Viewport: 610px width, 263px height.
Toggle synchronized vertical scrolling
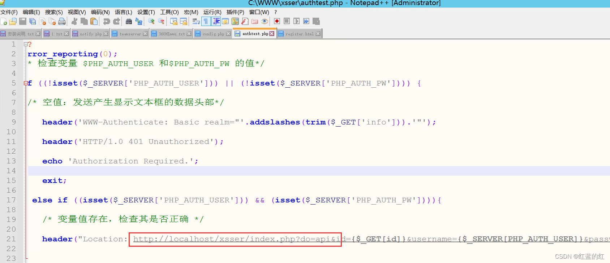tap(174, 22)
